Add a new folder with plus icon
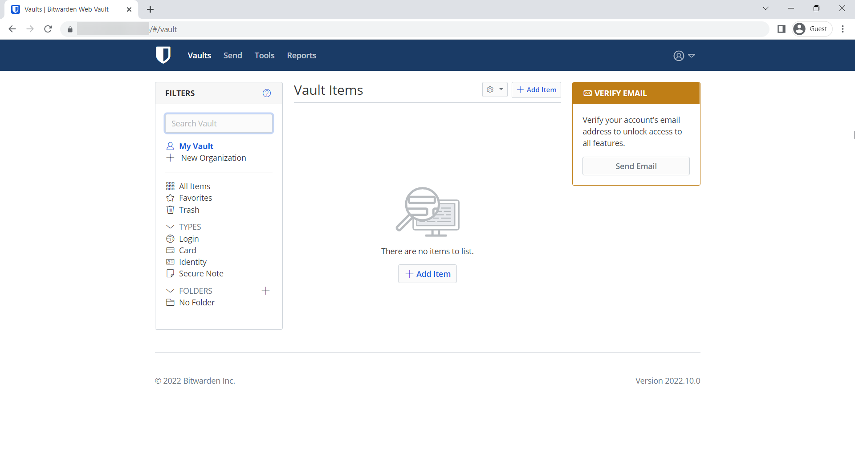This screenshot has width=855, height=454. coord(265,291)
